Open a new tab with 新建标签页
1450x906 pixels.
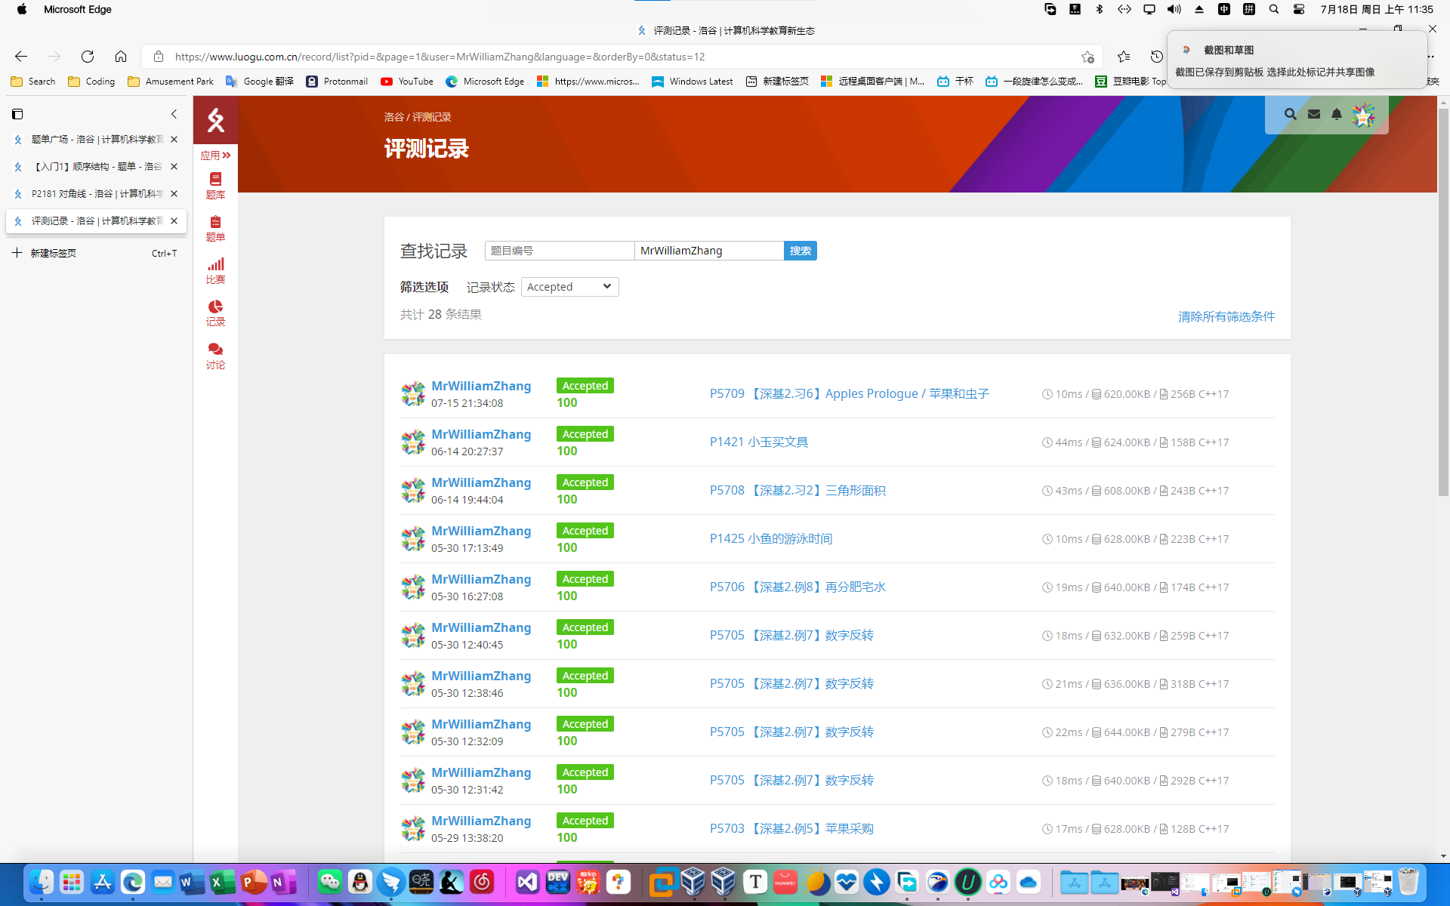(x=95, y=253)
